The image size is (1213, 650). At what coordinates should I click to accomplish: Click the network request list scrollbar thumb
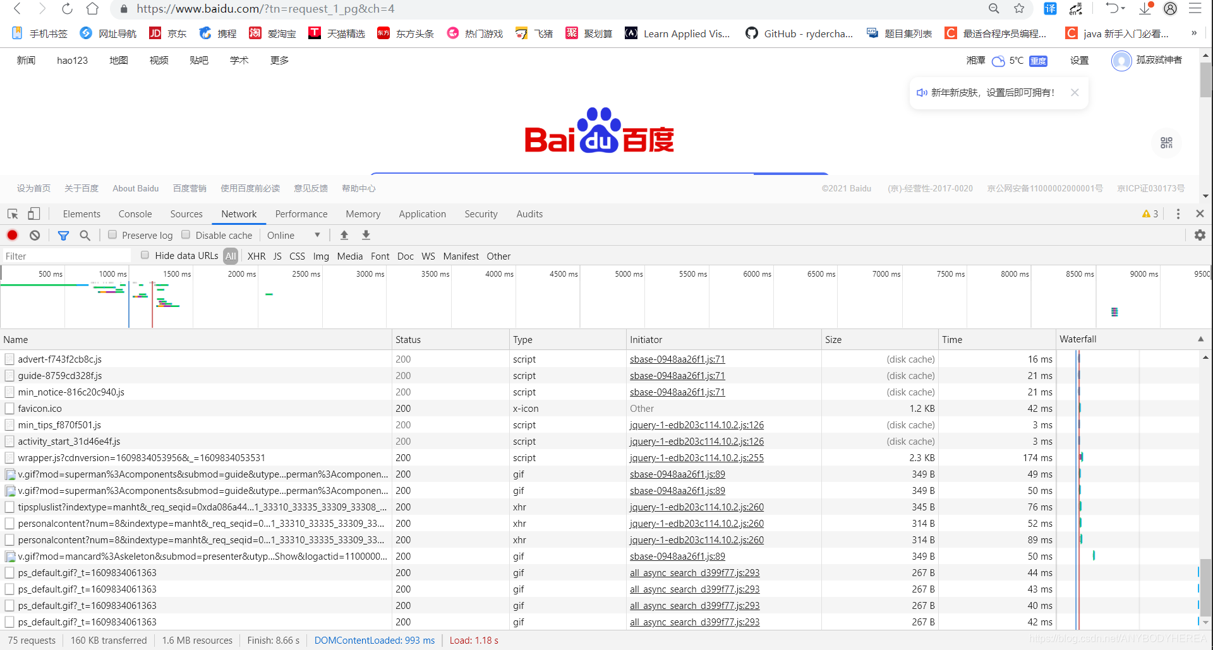[x=1205, y=587]
